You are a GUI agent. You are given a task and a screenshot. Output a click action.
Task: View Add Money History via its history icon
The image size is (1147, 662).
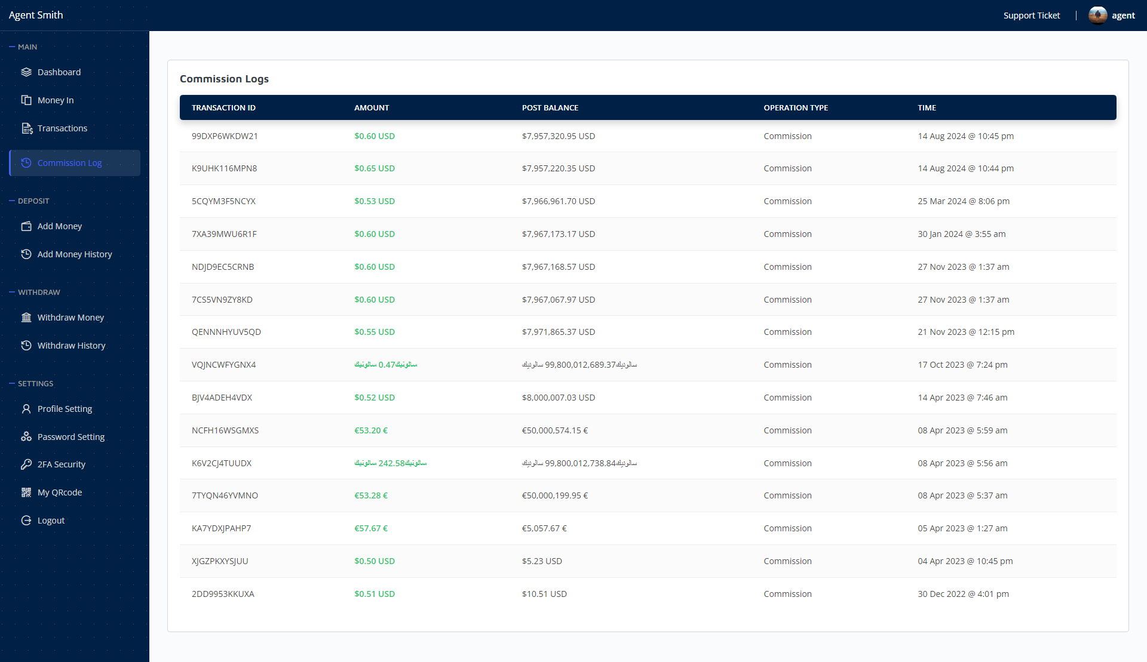(26, 254)
